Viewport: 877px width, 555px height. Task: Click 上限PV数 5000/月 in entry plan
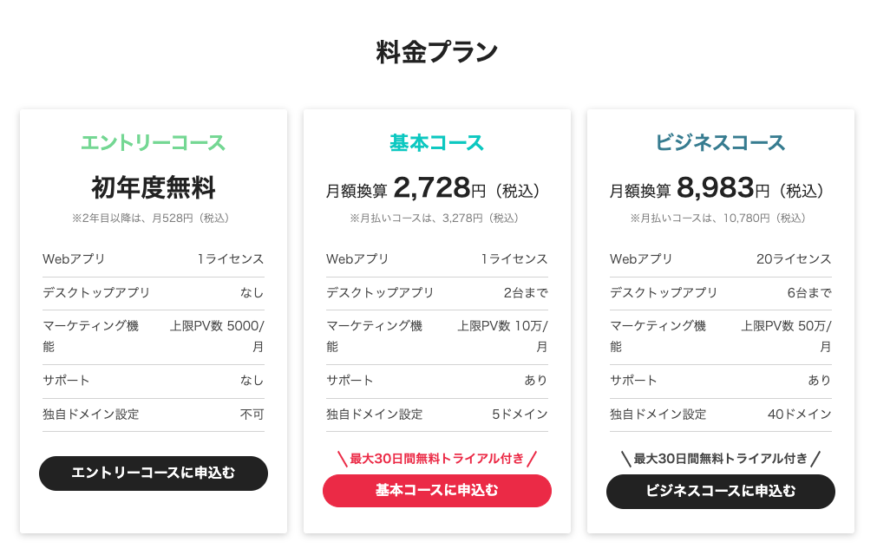(217, 336)
